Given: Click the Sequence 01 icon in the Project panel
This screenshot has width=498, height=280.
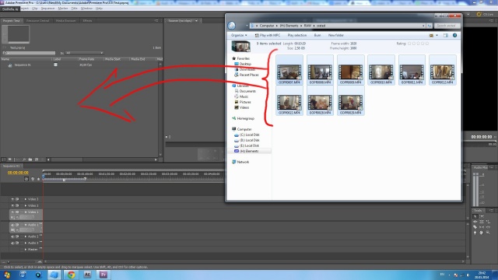Looking at the screenshot, I should [x=10, y=65].
